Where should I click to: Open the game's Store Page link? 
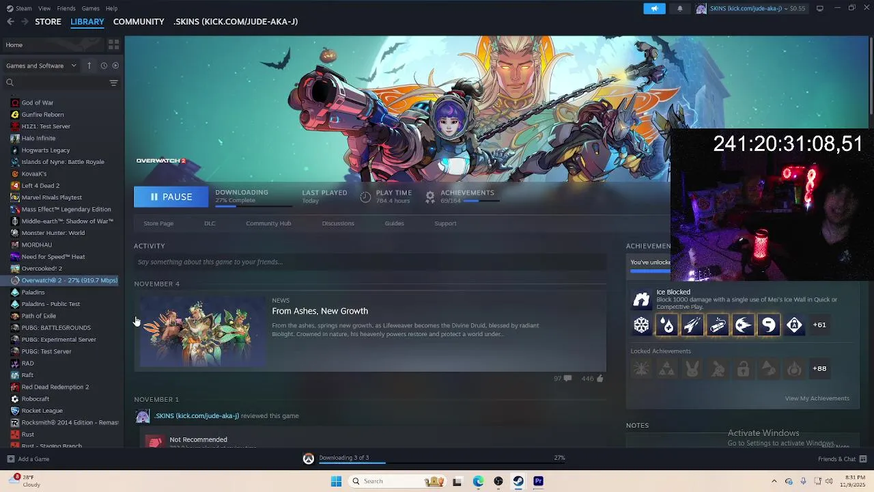[158, 223]
